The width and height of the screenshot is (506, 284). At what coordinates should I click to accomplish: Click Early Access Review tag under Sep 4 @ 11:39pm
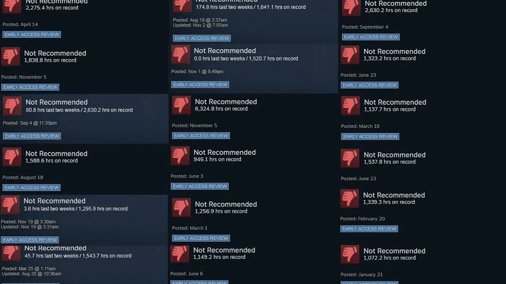[32, 136]
